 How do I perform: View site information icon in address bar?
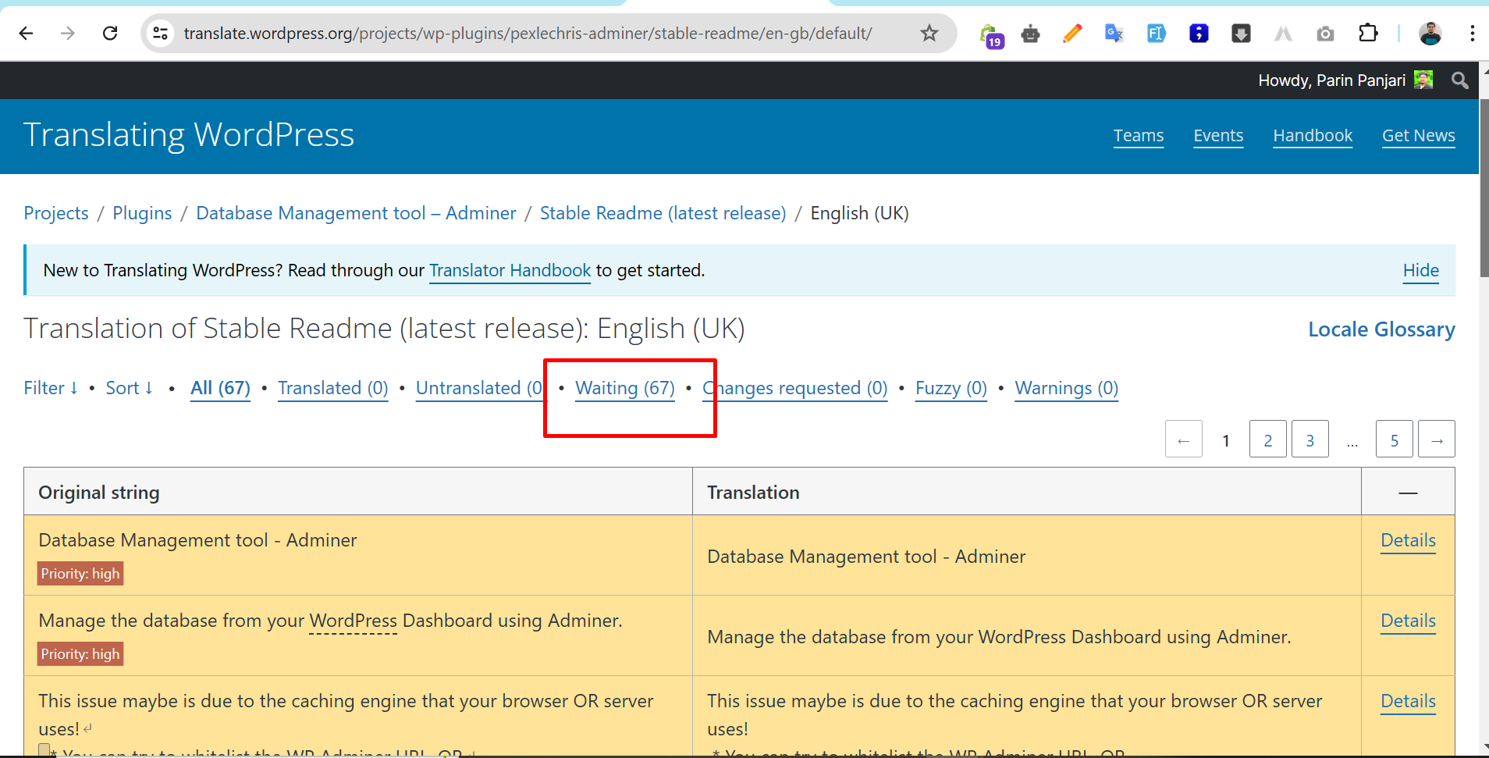161,34
